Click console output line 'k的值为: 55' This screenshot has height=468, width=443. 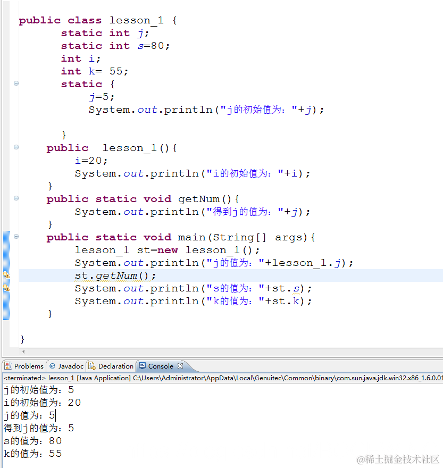(x=33, y=454)
